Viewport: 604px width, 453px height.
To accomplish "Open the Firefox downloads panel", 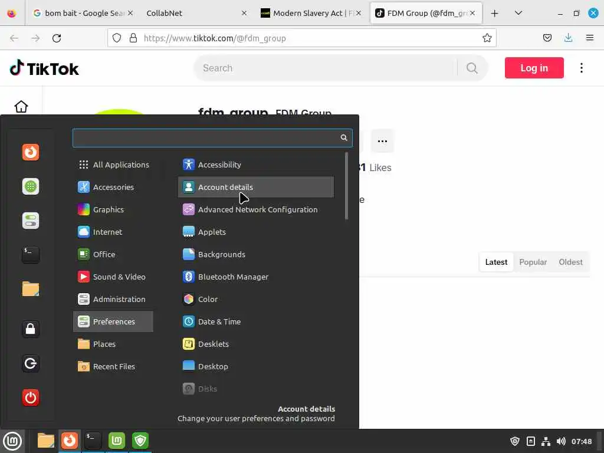I will point(568,38).
